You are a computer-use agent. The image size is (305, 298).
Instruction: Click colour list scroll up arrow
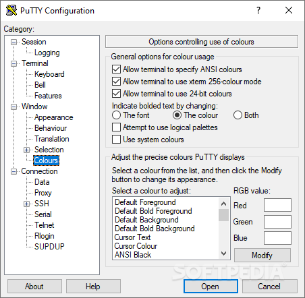coord(223,204)
